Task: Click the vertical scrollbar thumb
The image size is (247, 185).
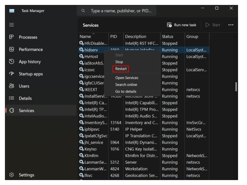Action: pyautogui.click(x=236, y=87)
